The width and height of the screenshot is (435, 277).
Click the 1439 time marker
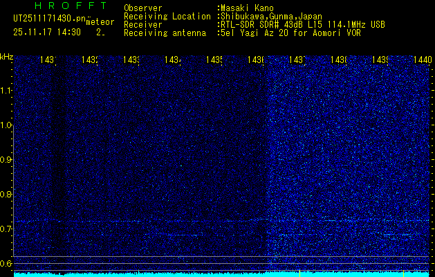(380, 60)
